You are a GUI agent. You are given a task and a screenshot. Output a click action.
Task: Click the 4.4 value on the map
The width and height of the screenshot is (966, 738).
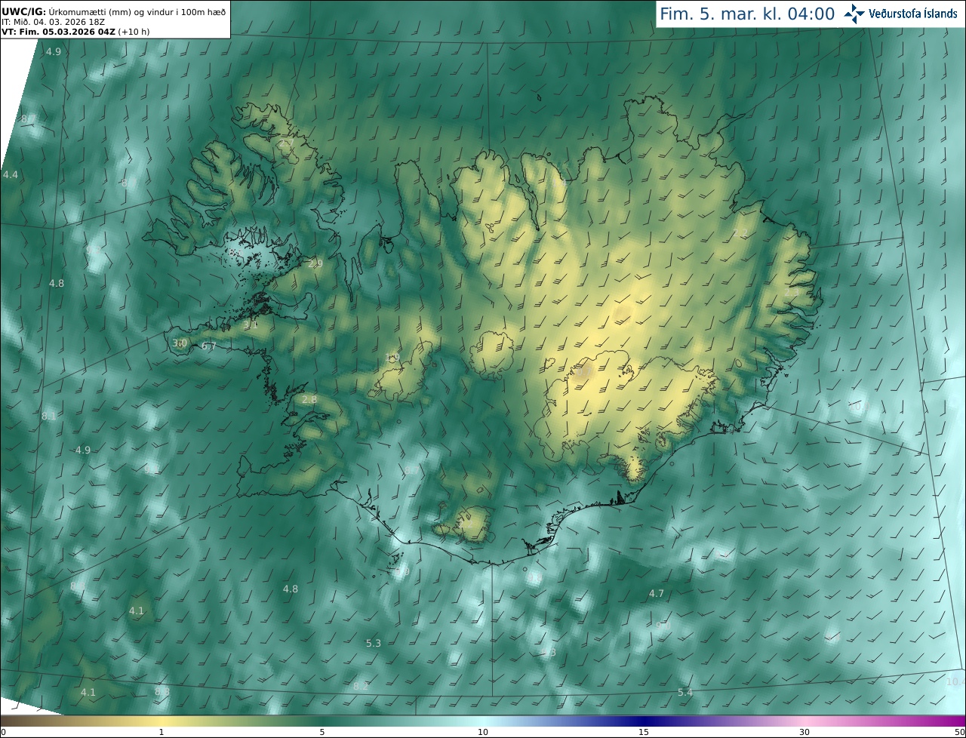click(x=11, y=174)
